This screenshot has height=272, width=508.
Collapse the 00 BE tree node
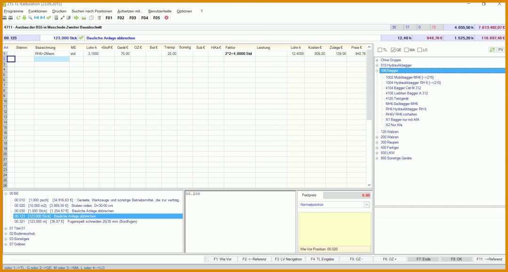pos(6,194)
